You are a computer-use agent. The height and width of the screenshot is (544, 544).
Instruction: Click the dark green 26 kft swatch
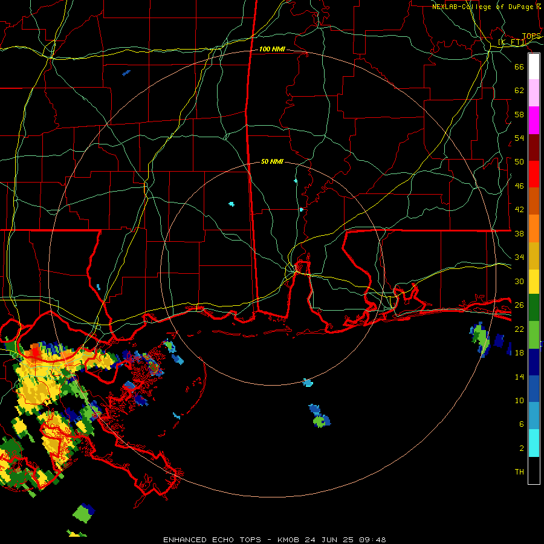[534, 308]
